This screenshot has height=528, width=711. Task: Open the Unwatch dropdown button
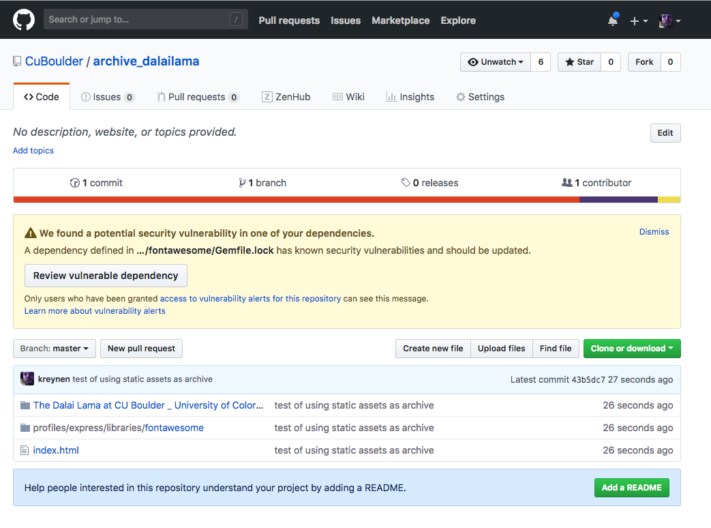495,62
